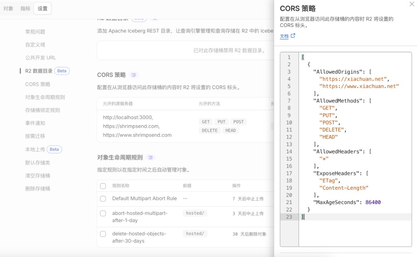Open the 文档 link in the CORS panel

tap(284, 36)
